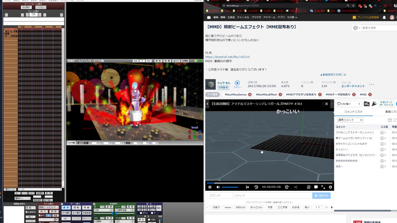Click the frame number 245 field
Viewport: 397px width, 223px height.
(x=33, y=15)
